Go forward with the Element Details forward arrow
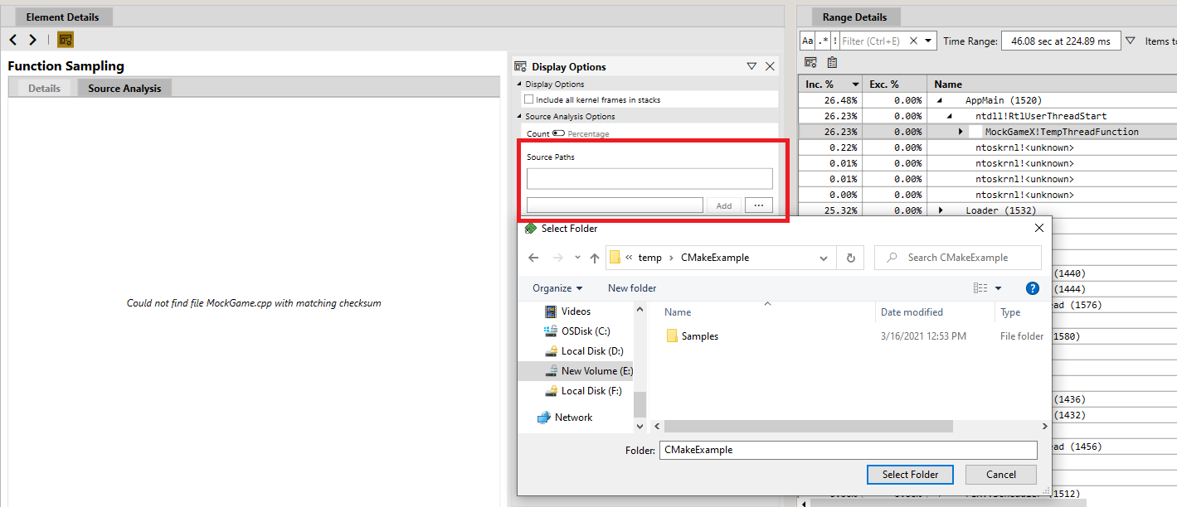1177x507 pixels. pos(32,40)
